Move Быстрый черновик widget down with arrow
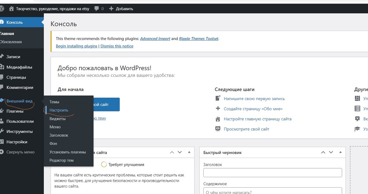 (331, 152)
